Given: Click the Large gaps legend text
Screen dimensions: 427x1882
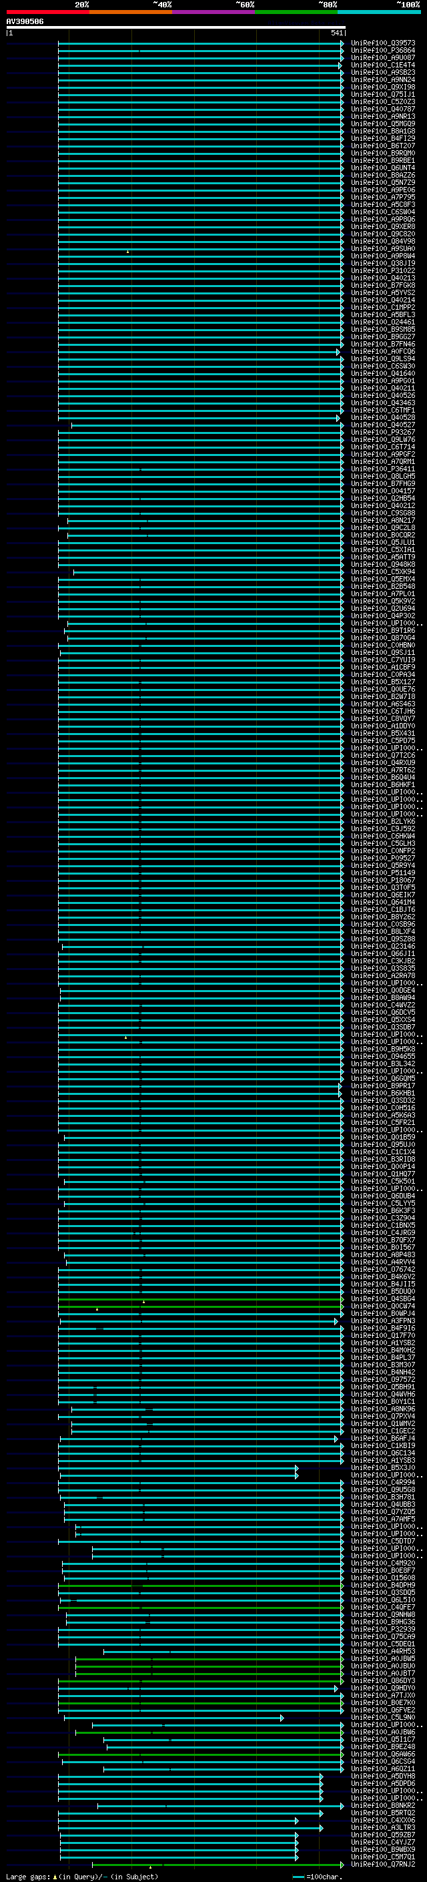Looking at the screenshot, I should point(82,1877).
